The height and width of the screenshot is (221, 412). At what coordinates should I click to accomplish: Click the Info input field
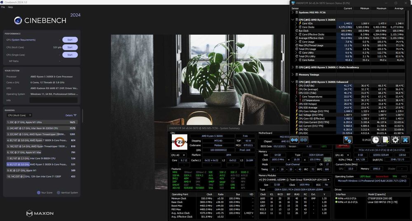pyautogui.click(x=54, y=100)
